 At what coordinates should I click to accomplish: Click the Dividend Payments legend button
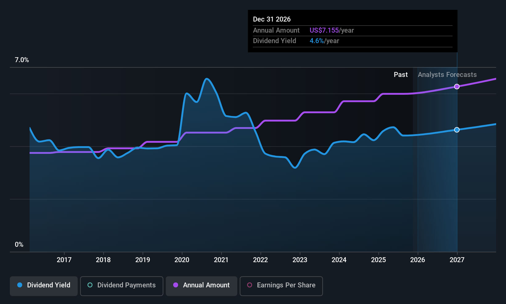tap(121, 285)
